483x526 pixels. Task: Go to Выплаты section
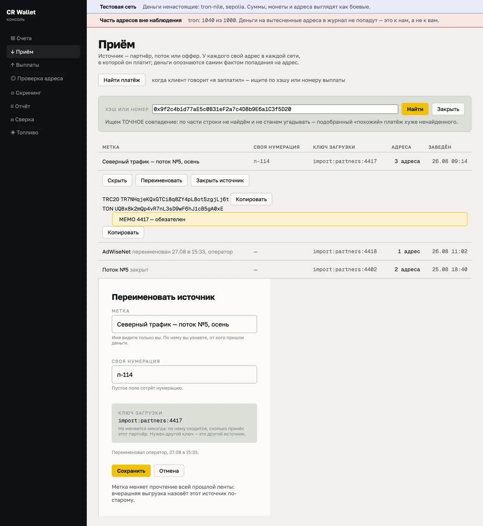[x=43, y=65]
